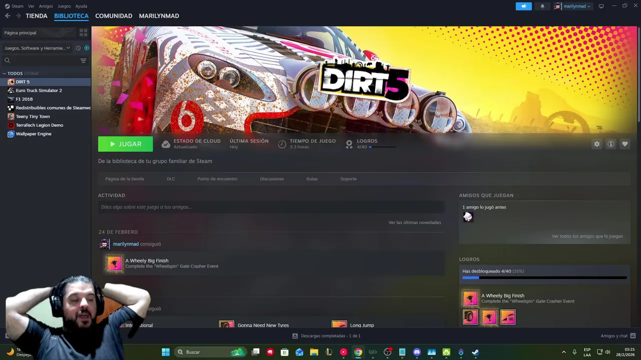This screenshot has width=641, height=360.
Task: Open the Guías link
Action: click(312, 179)
